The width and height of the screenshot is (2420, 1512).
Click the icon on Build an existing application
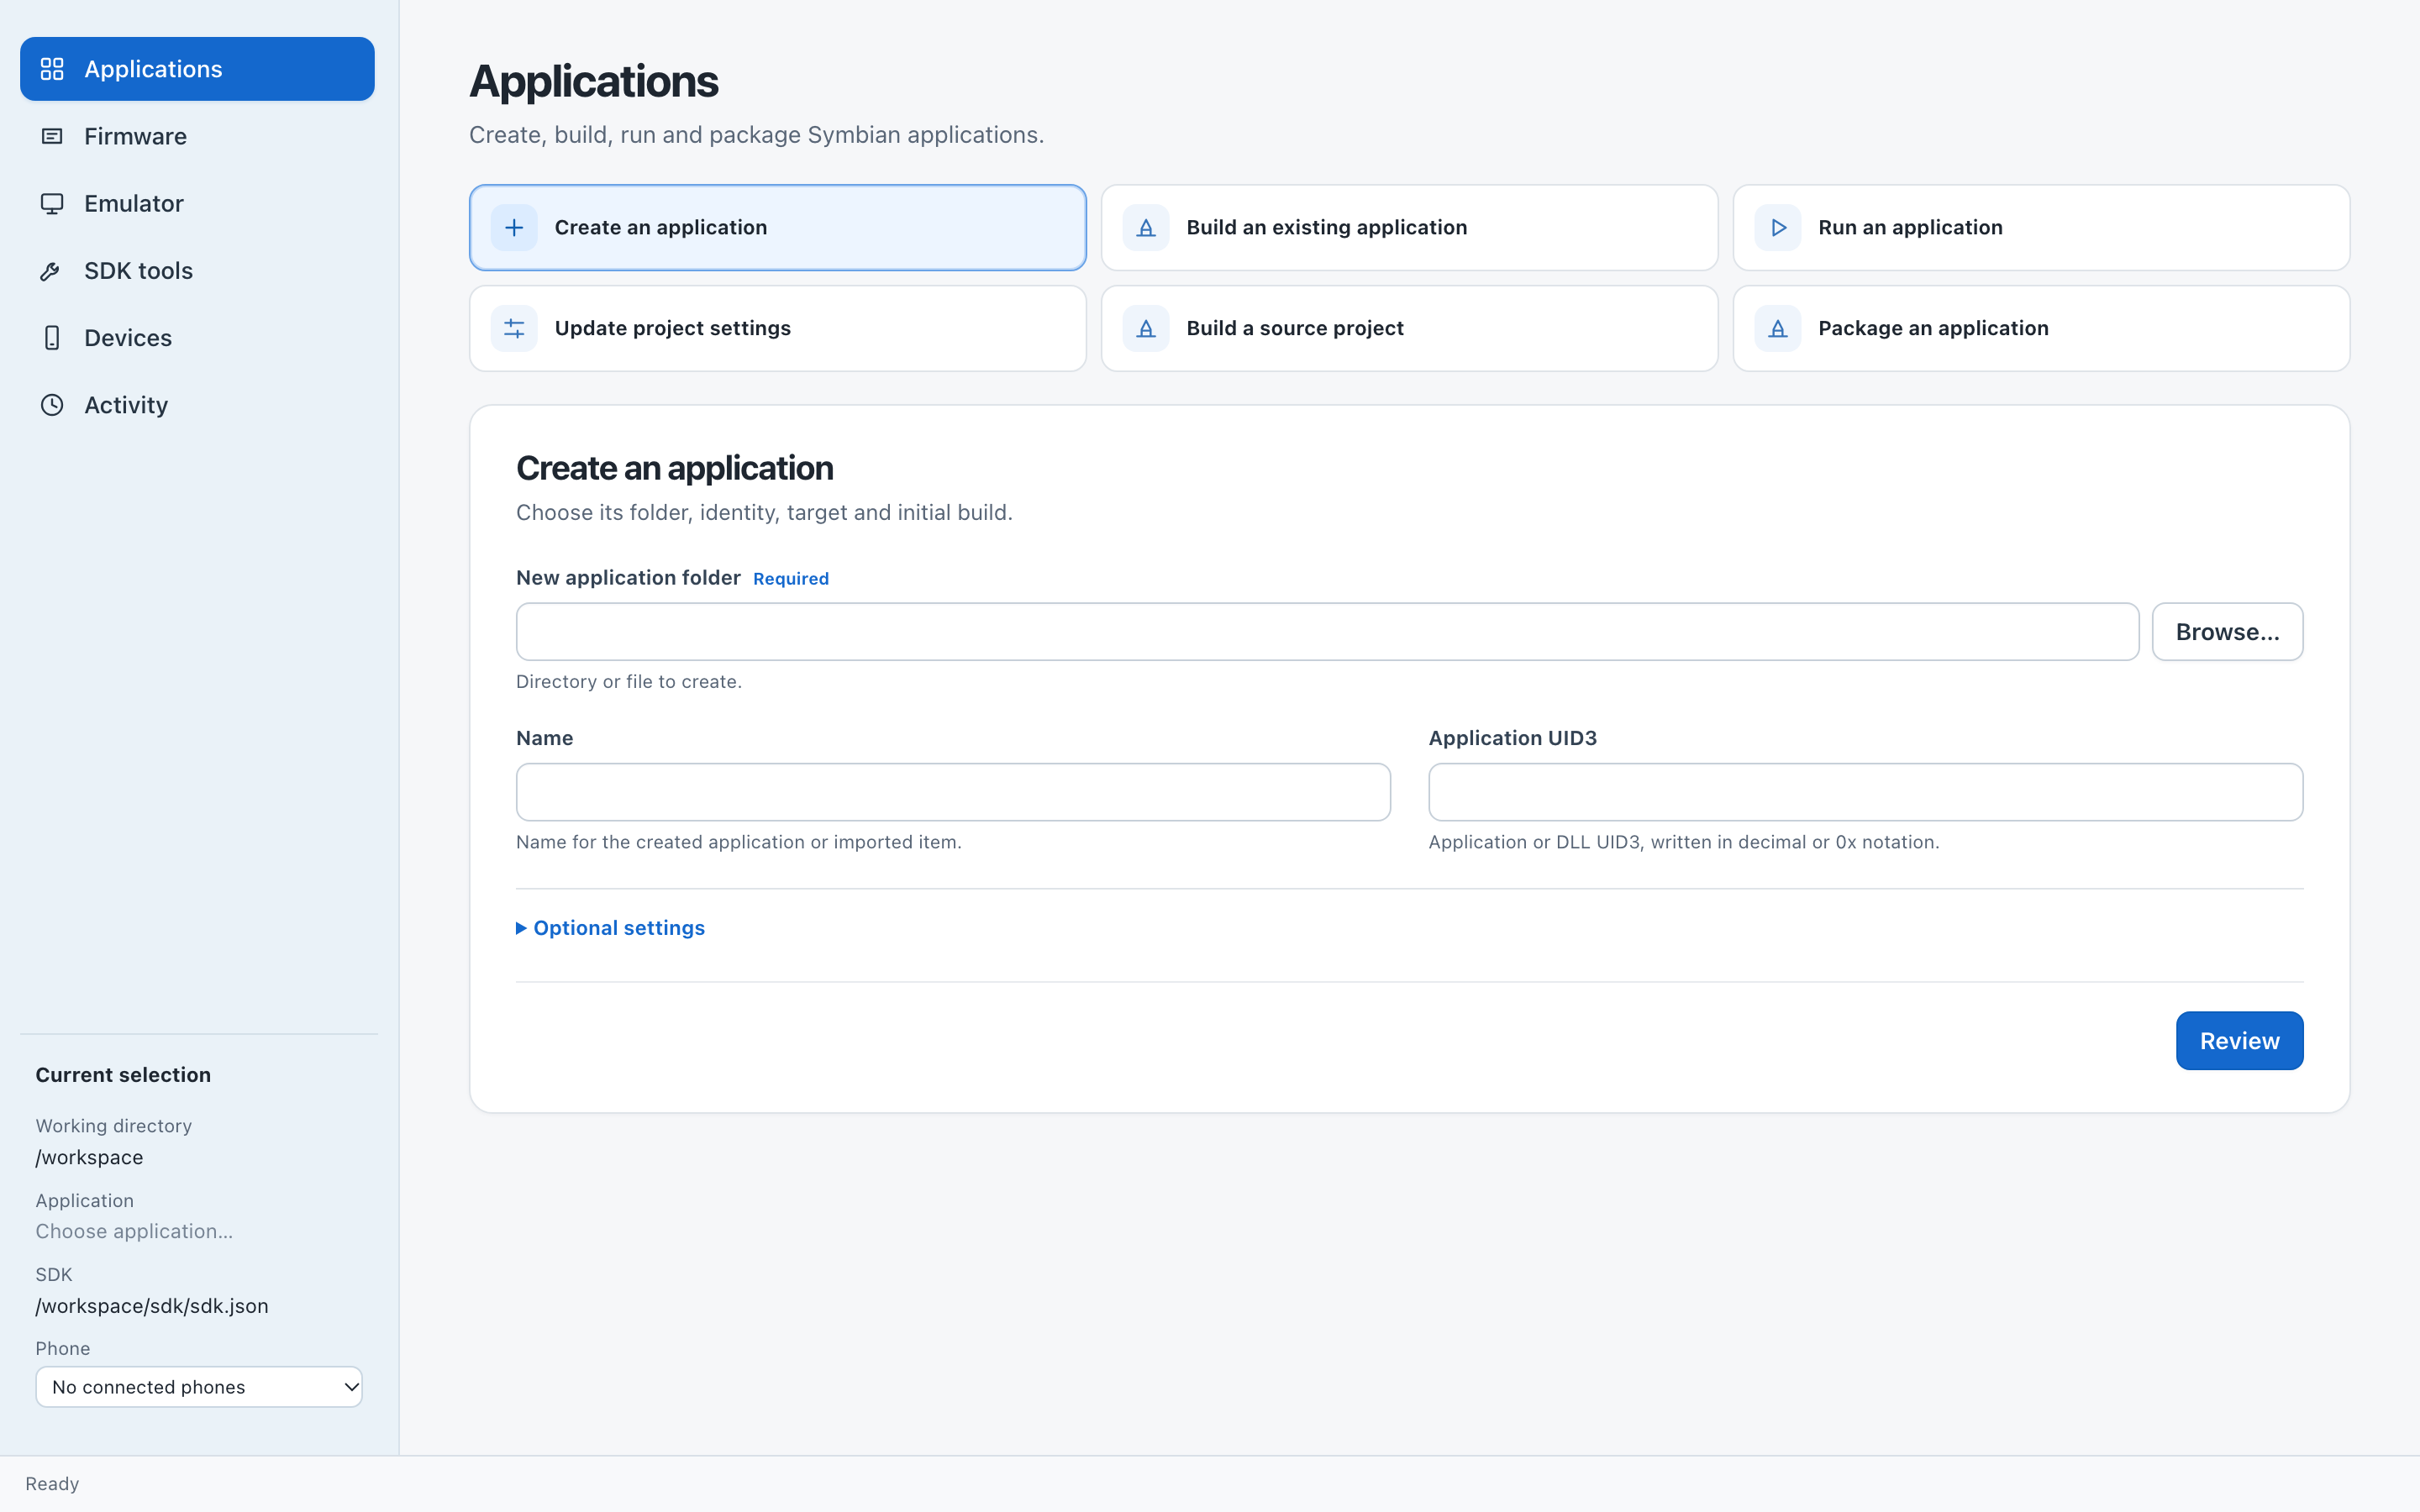pos(1146,228)
